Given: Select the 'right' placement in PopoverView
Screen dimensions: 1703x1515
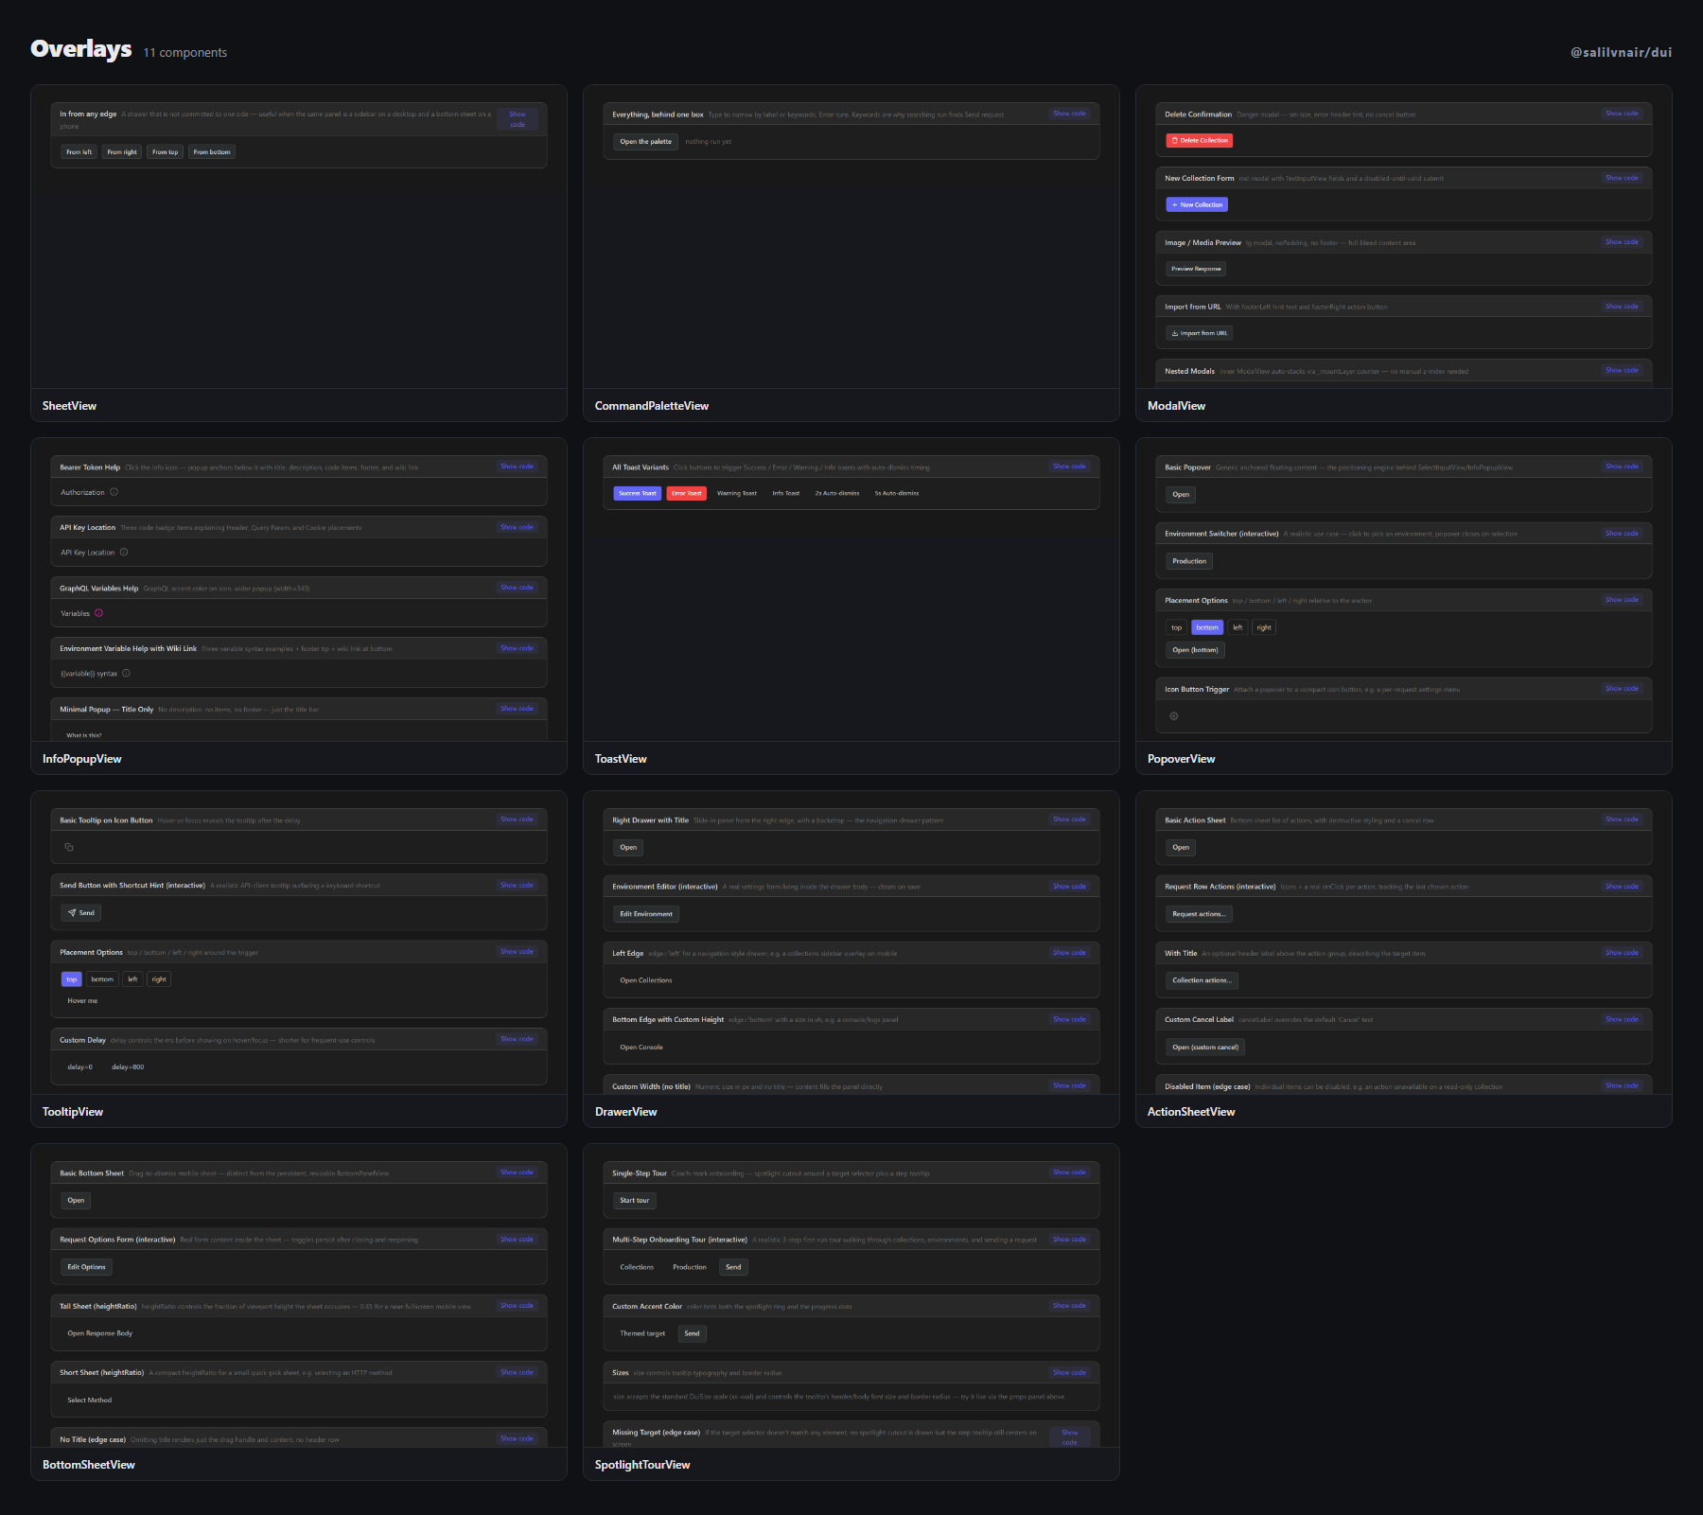Looking at the screenshot, I should (1264, 627).
